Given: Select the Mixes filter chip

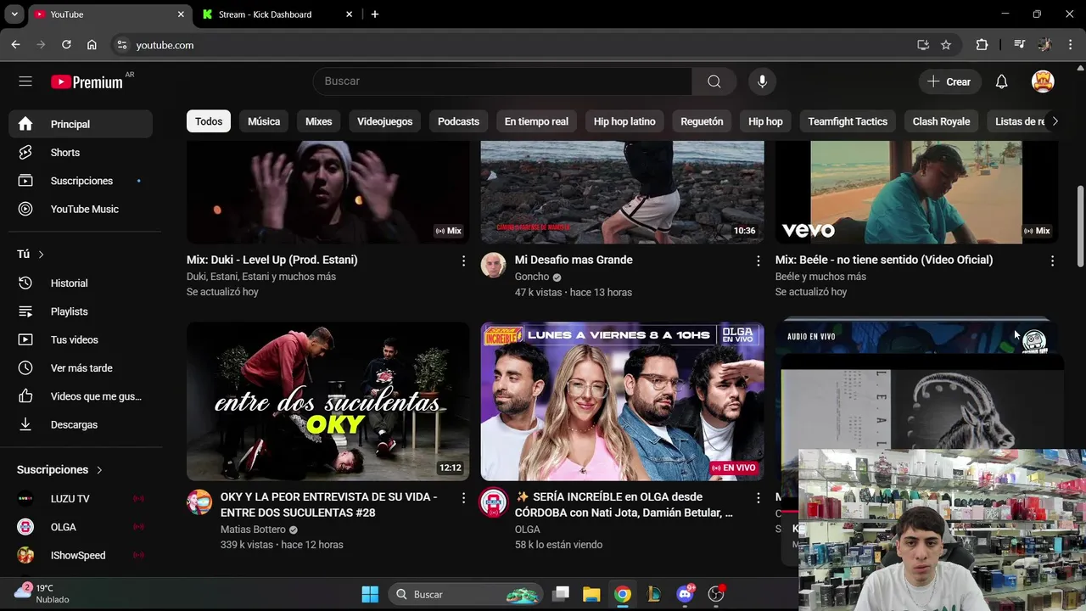Looking at the screenshot, I should 319,121.
